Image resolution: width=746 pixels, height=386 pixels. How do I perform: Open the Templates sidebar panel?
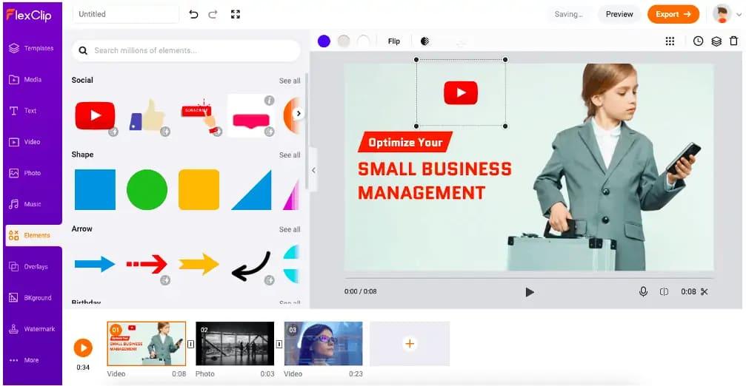32,48
